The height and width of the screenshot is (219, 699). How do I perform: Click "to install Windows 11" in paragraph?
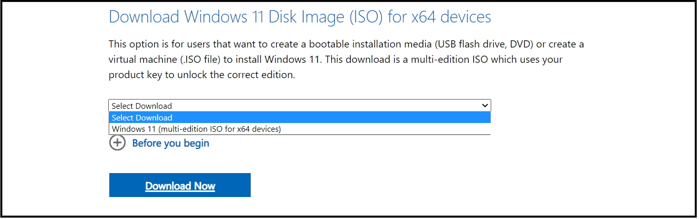tap(271, 59)
